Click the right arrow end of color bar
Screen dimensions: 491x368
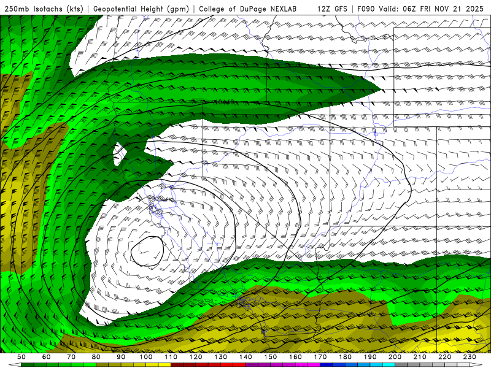coord(476,365)
